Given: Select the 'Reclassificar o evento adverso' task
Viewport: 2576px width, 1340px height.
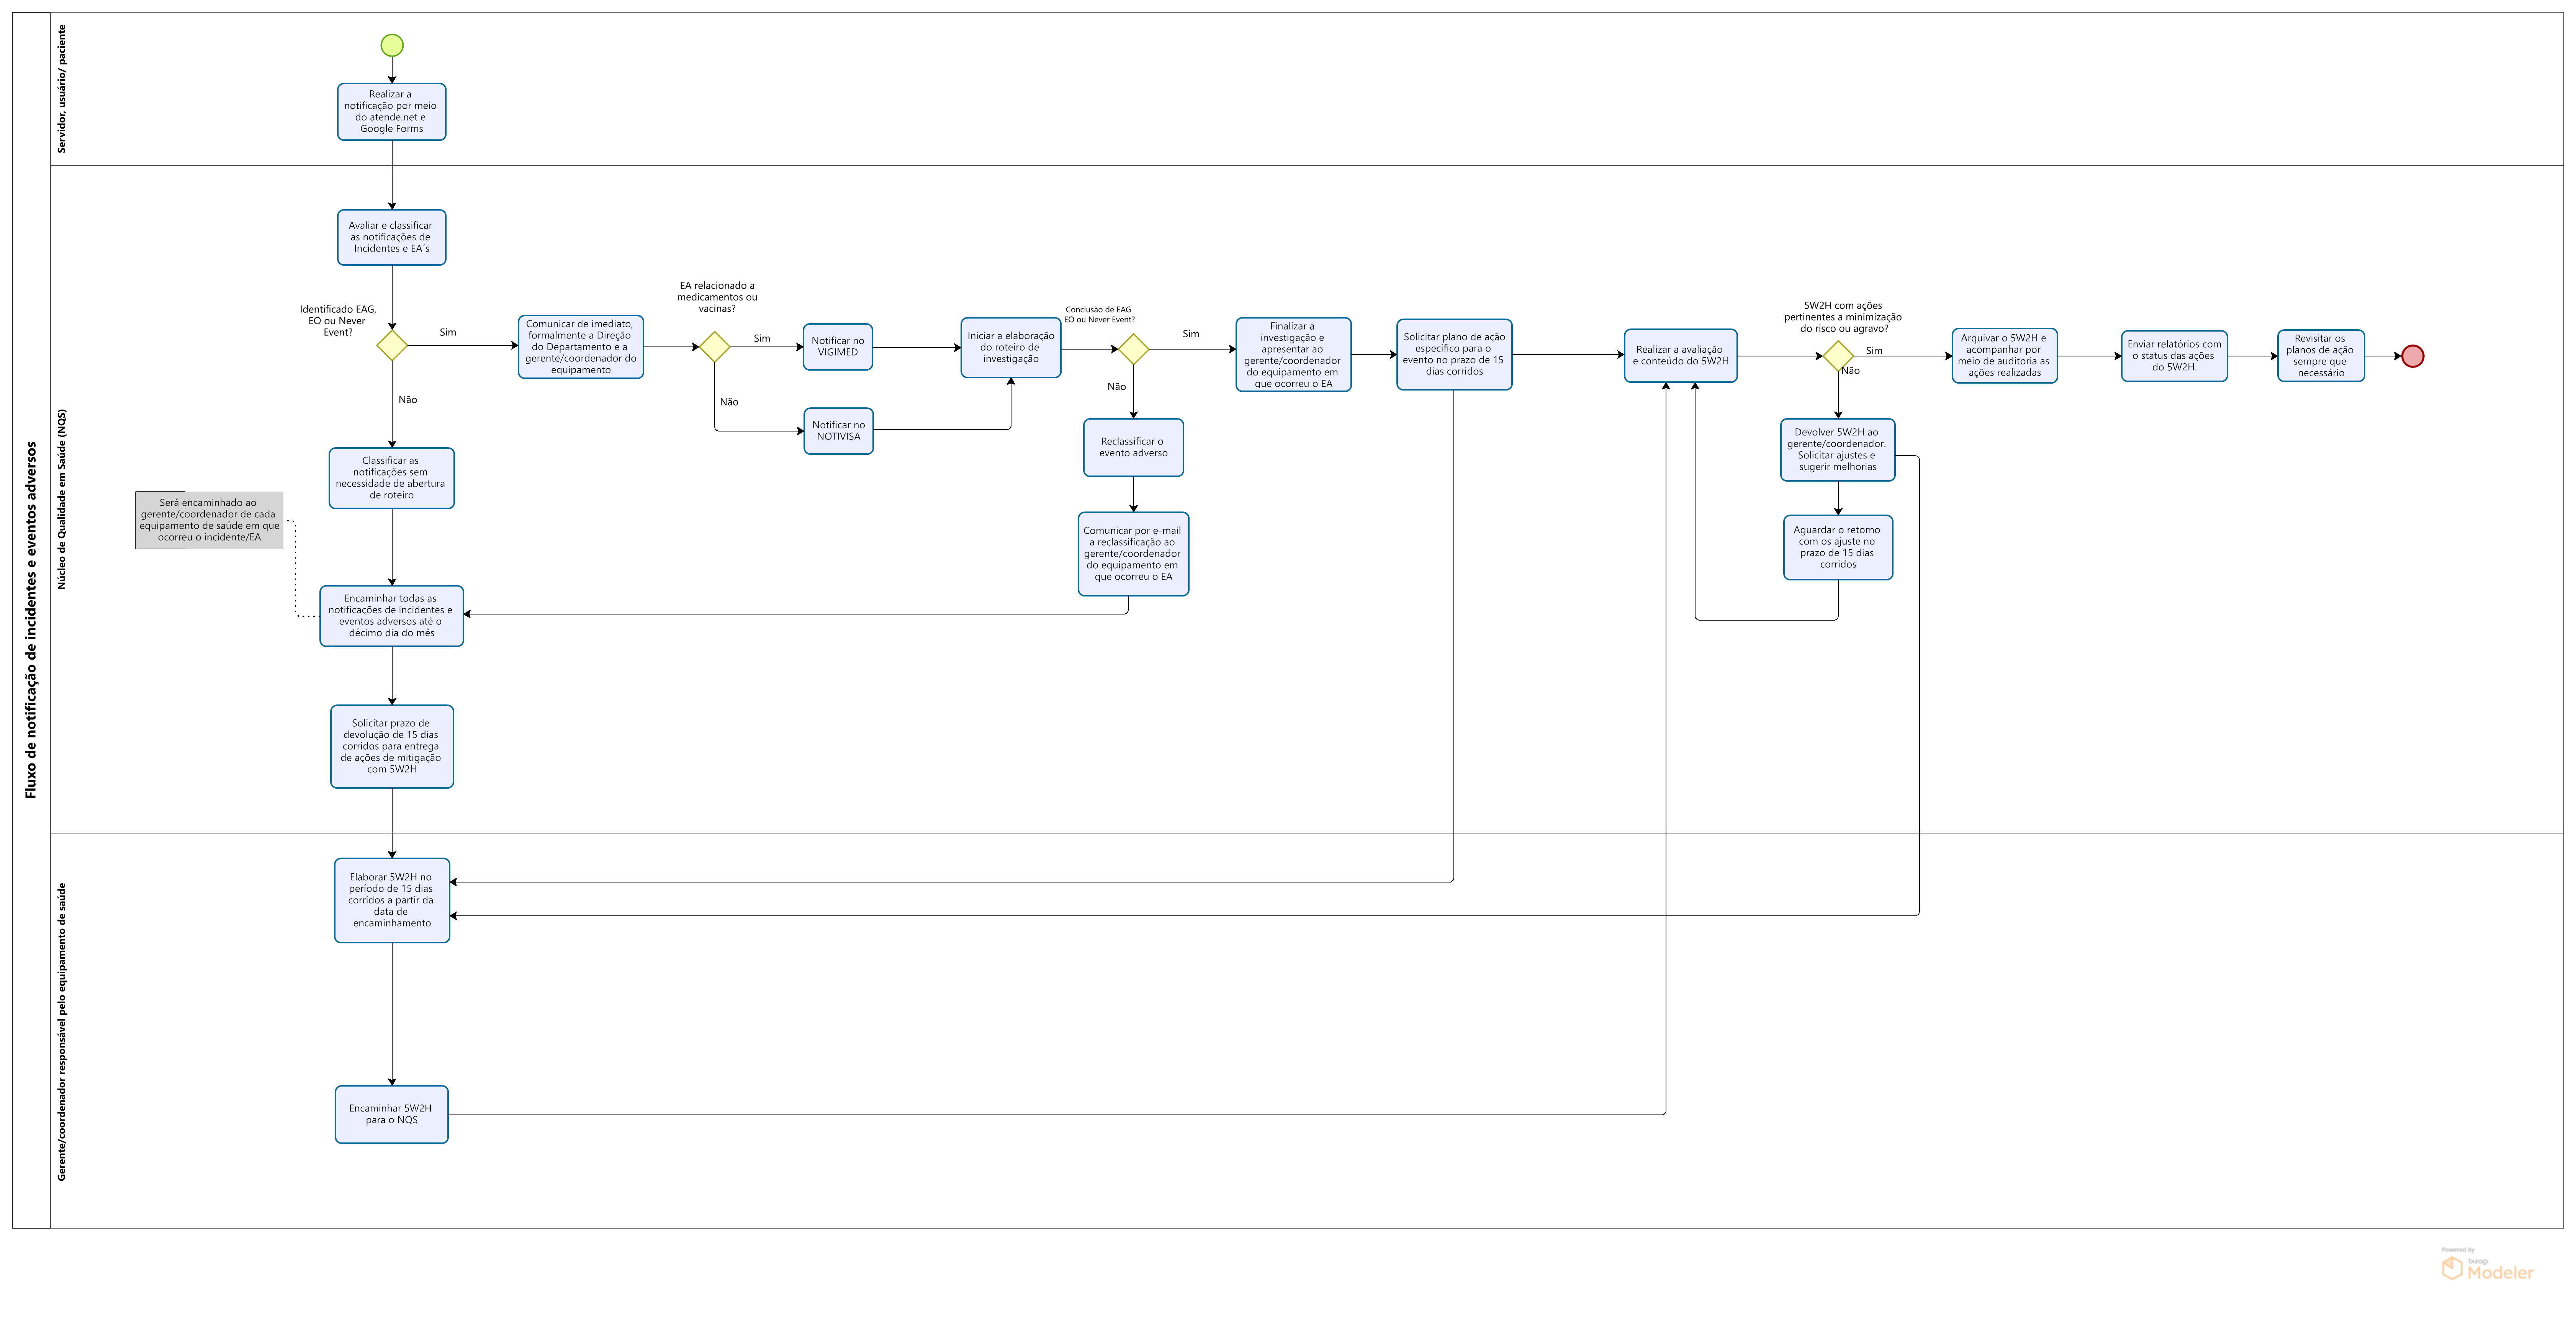Looking at the screenshot, I should [x=1133, y=447].
